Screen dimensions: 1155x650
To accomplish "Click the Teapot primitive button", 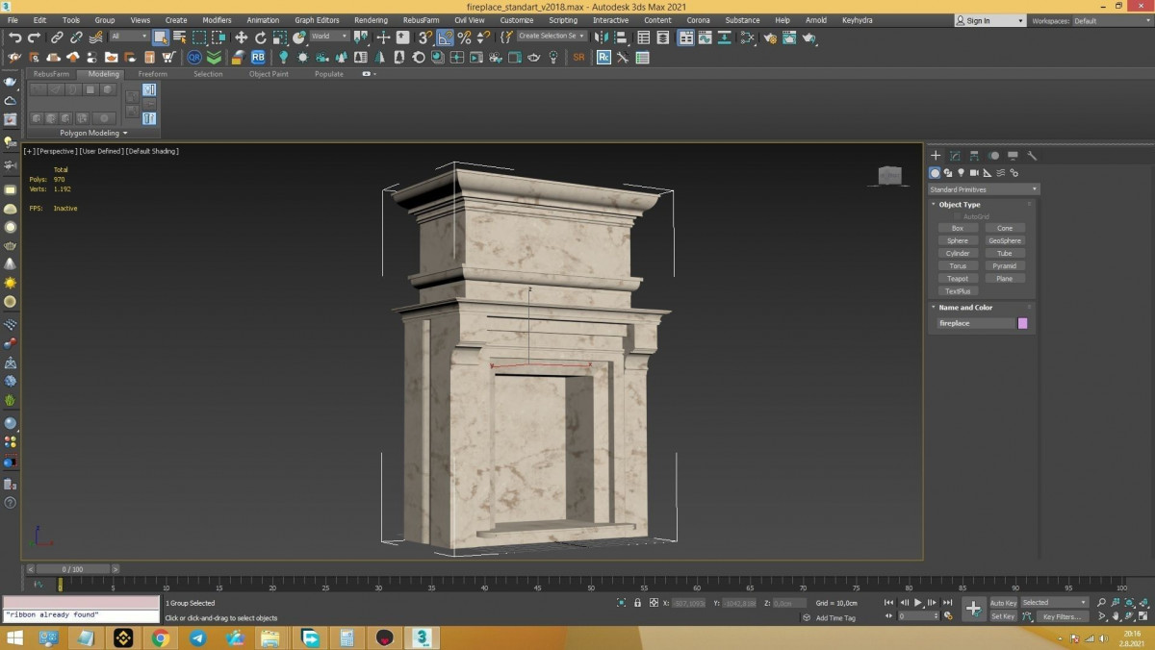I will 957,279.
